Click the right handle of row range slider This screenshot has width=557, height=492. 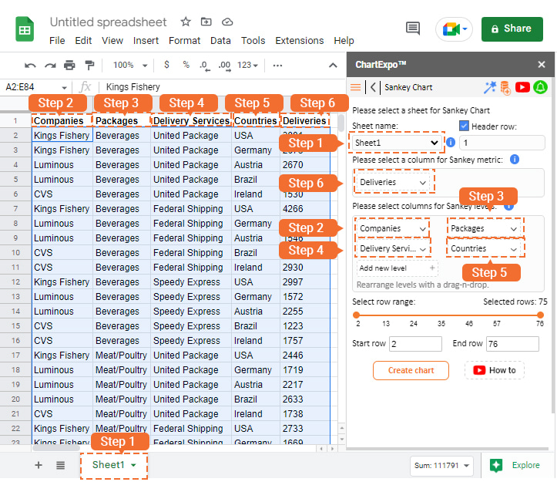point(540,315)
